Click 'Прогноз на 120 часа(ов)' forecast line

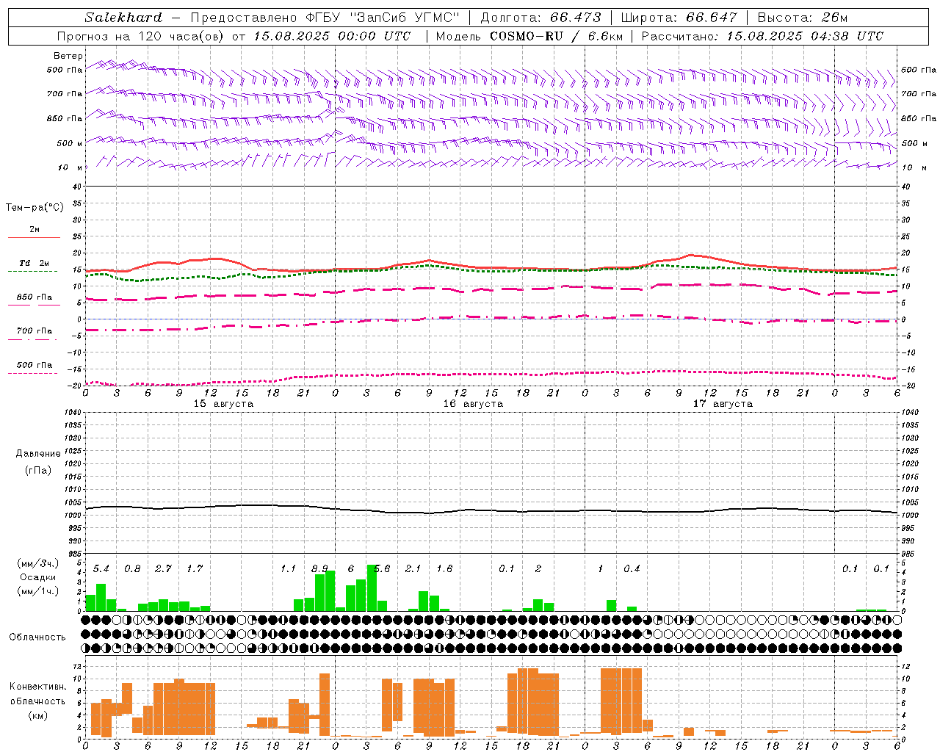[141, 36]
